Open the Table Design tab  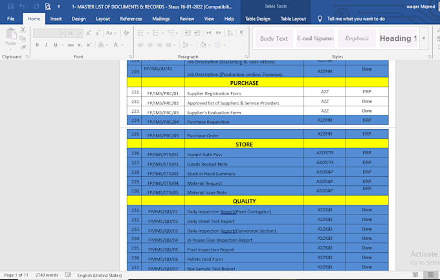258,19
